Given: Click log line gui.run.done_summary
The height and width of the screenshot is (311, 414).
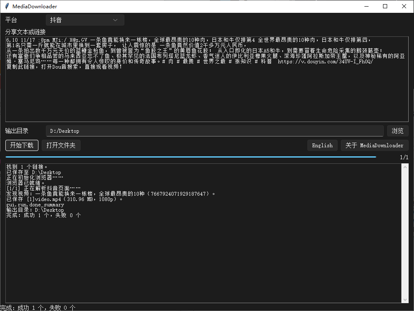Looking at the screenshot, I should pos(35,205).
